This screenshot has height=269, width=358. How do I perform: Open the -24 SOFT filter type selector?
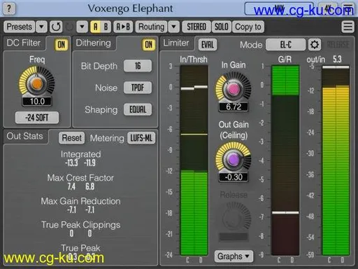coord(37,118)
